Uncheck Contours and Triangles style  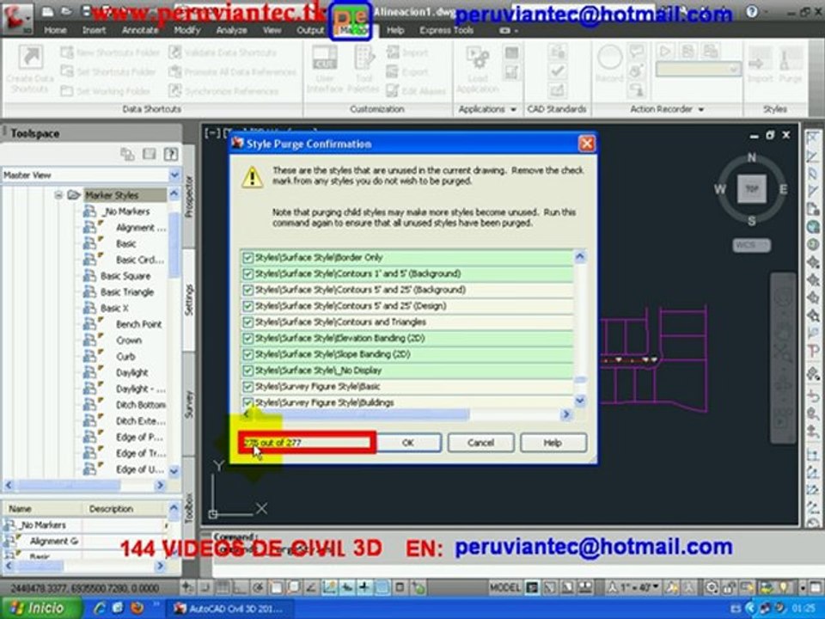point(247,322)
